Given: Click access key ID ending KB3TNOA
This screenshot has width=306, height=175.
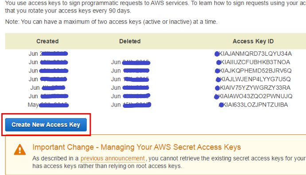Looking at the screenshot, I should click(253, 62).
